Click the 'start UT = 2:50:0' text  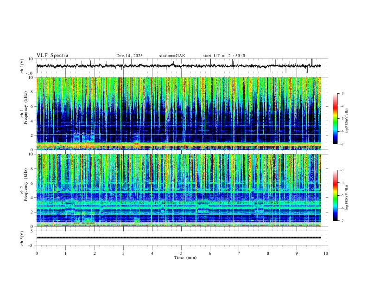[x=224, y=56]
